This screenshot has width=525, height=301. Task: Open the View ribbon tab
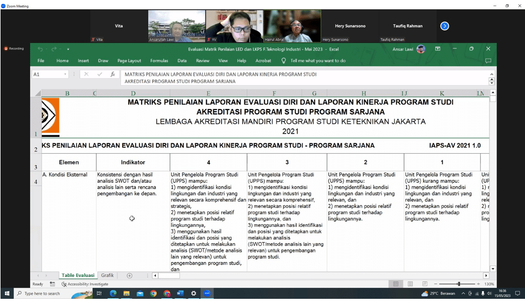coord(224,61)
